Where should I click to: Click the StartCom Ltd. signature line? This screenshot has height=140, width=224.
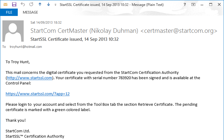(18, 131)
